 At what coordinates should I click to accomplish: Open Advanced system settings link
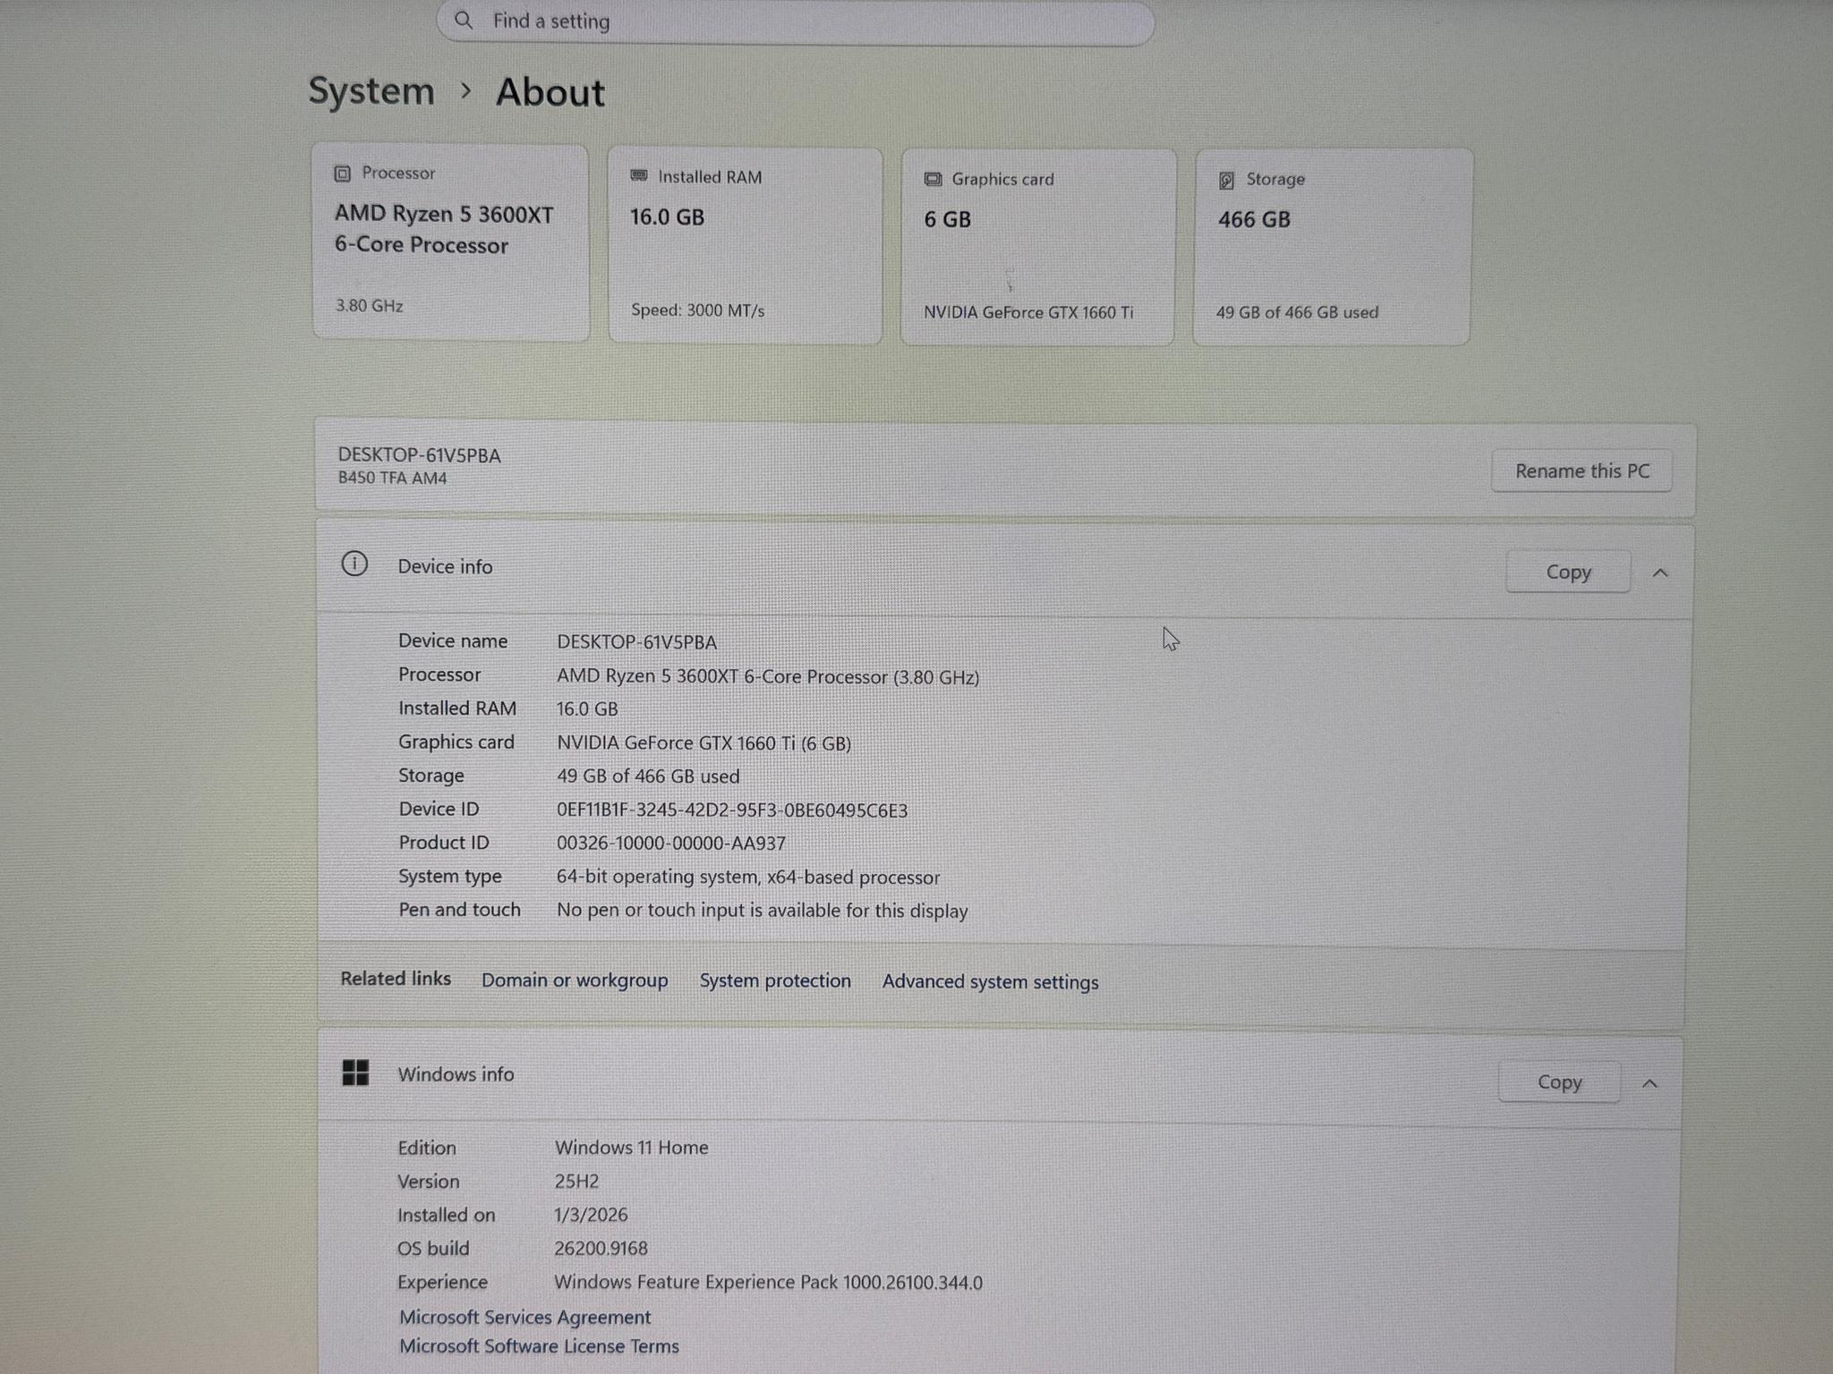tap(990, 981)
